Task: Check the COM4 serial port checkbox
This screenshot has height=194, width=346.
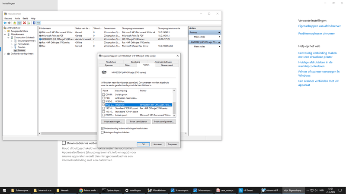Action: [x=103, y=94]
